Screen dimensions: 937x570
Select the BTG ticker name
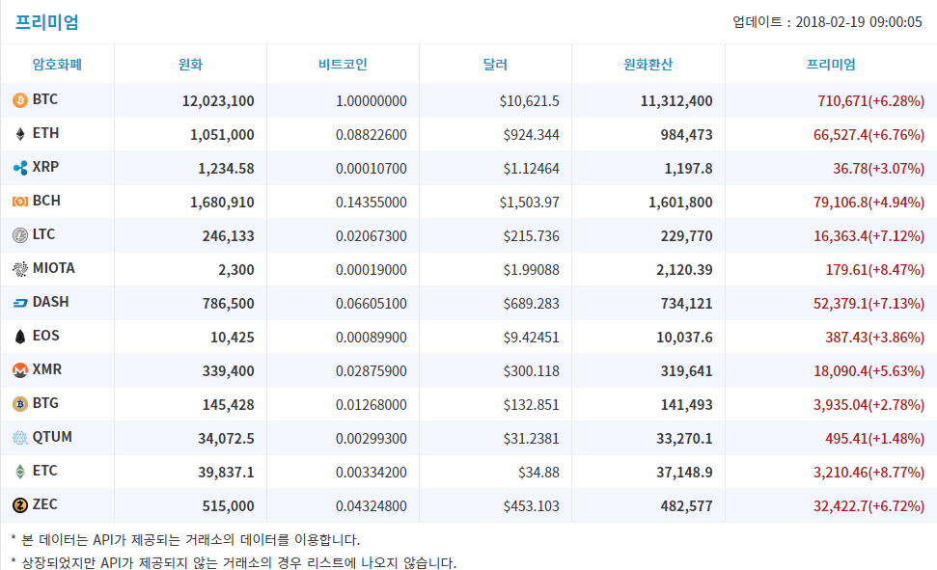[x=45, y=403]
